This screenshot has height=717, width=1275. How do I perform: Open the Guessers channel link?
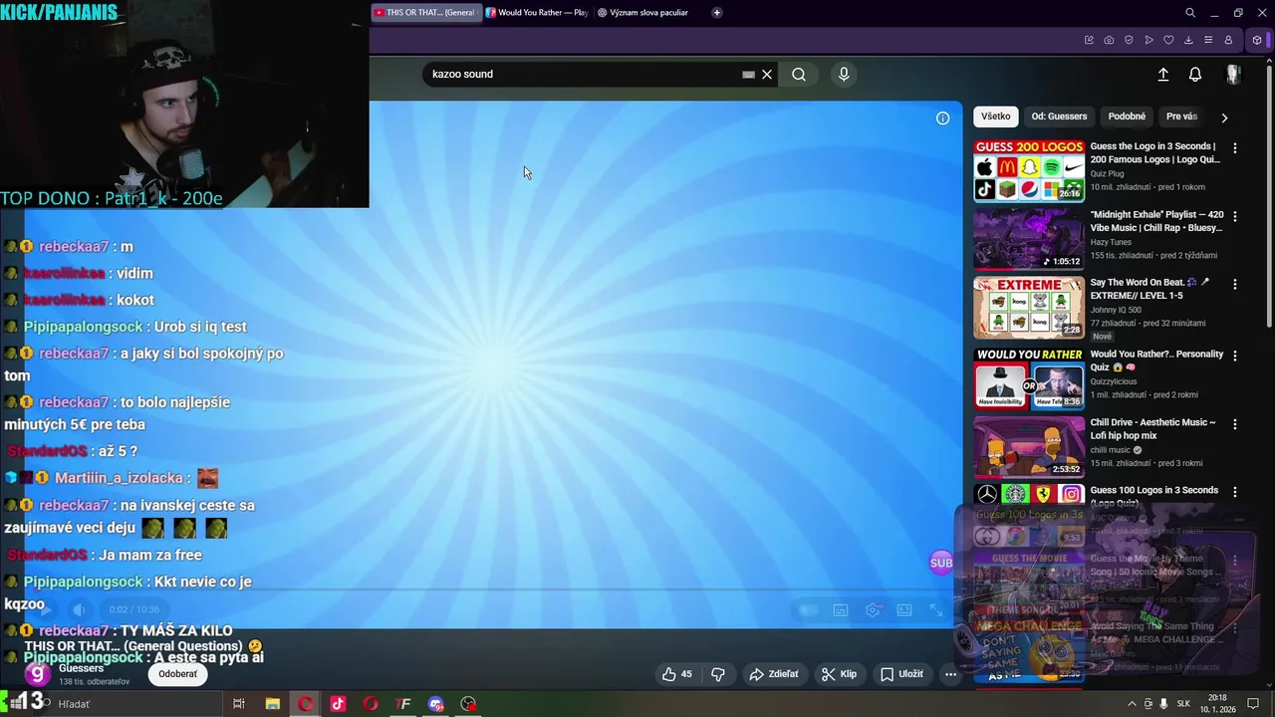pyautogui.click(x=82, y=668)
